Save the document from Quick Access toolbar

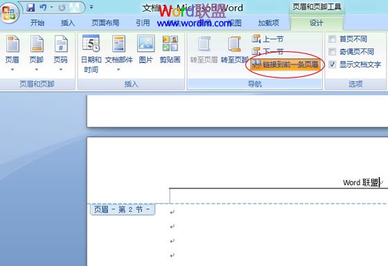click(x=30, y=8)
